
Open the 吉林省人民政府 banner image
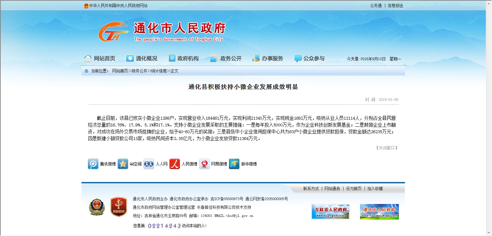[330, 211]
